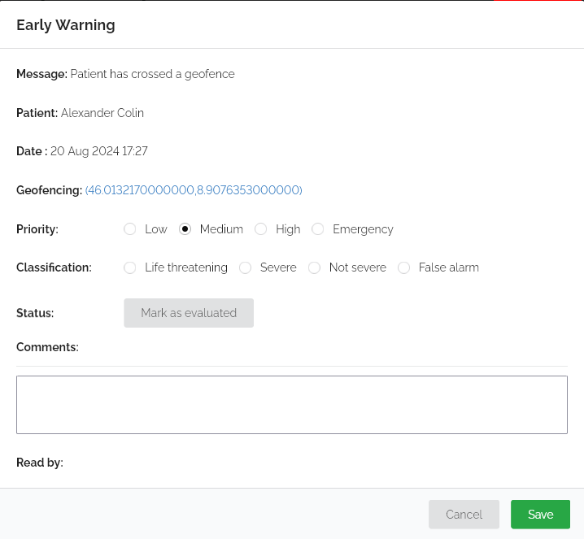Image resolution: width=584 pixels, height=539 pixels.
Task: Classify warning as Life threatening
Action: [129, 267]
